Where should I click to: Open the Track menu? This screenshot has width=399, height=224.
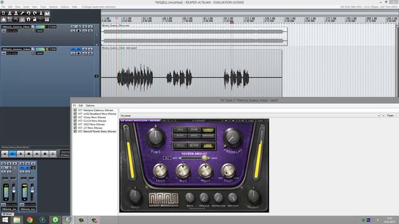[x=43, y=7]
